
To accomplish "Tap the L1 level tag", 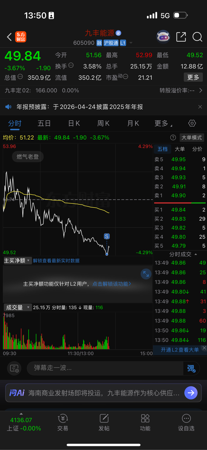I will (x=123, y=43).
